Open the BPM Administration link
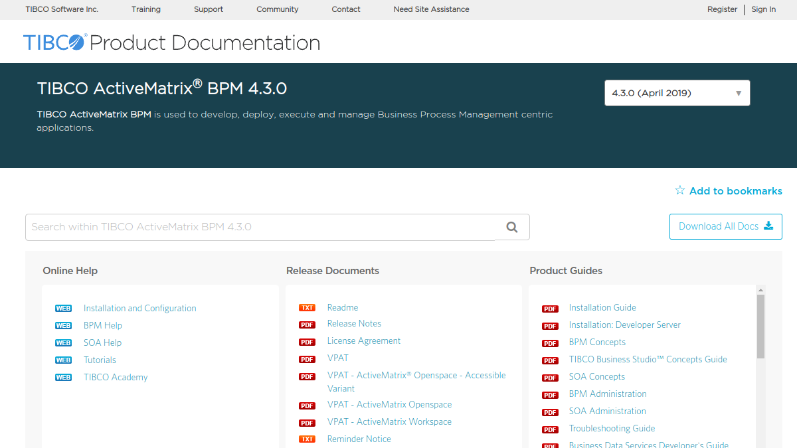 [x=608, y=394]
